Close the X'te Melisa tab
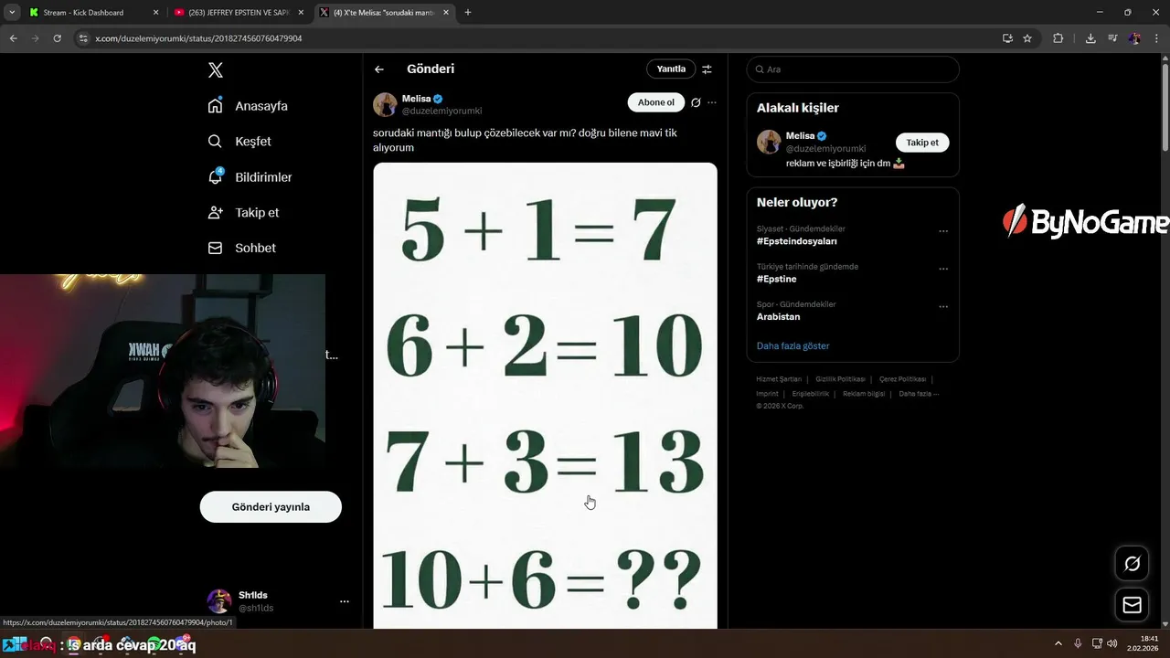Viewport: 1170px width, 658px height. click(446, 13)
